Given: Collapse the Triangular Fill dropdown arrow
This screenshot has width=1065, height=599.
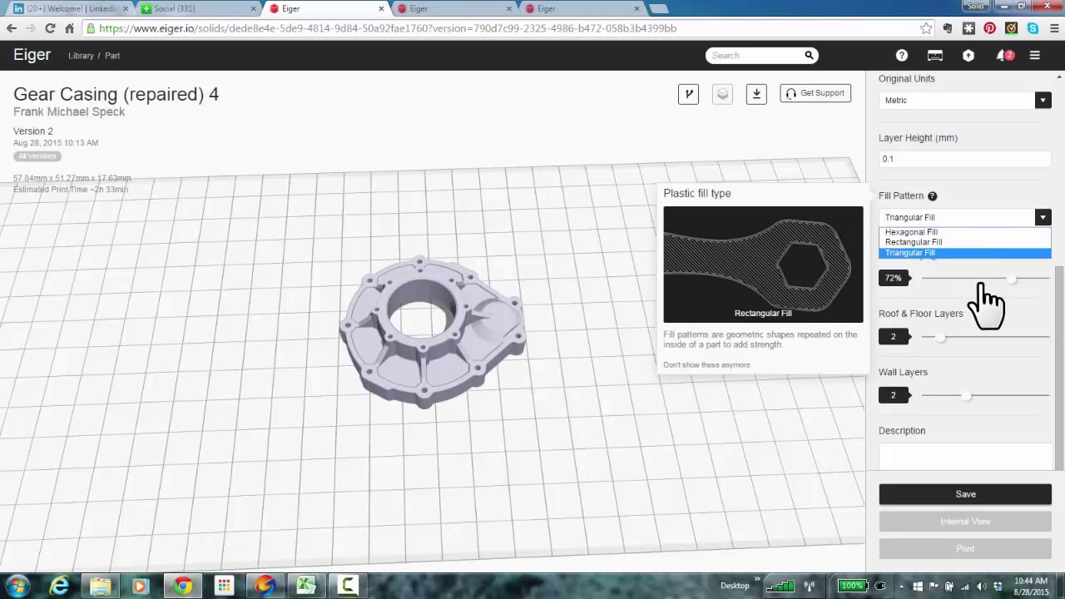Looking at the screenshot, I should [x=1043, y=217].
